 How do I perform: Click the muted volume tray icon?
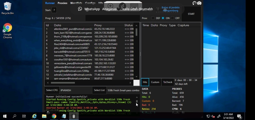pyautogui.click(x=213, y=116)
